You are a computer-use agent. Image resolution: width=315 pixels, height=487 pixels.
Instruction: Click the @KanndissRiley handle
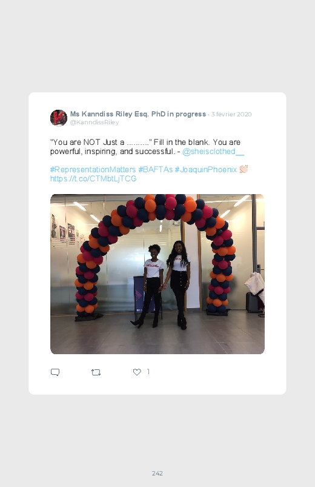click(x=94, y=122)
